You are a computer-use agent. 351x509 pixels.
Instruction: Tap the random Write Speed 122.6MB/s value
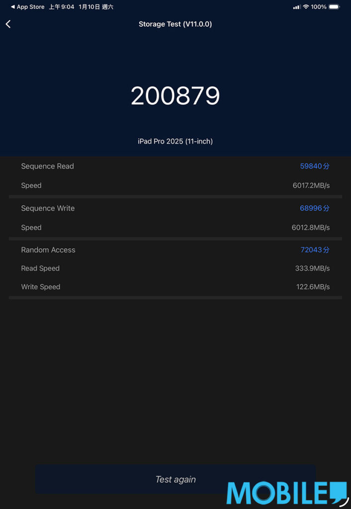pos(313,287)
